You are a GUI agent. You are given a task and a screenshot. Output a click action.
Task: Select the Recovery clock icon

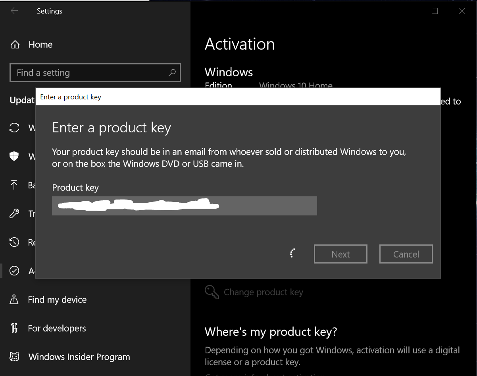pyautogui.click(x=14, y=242)
